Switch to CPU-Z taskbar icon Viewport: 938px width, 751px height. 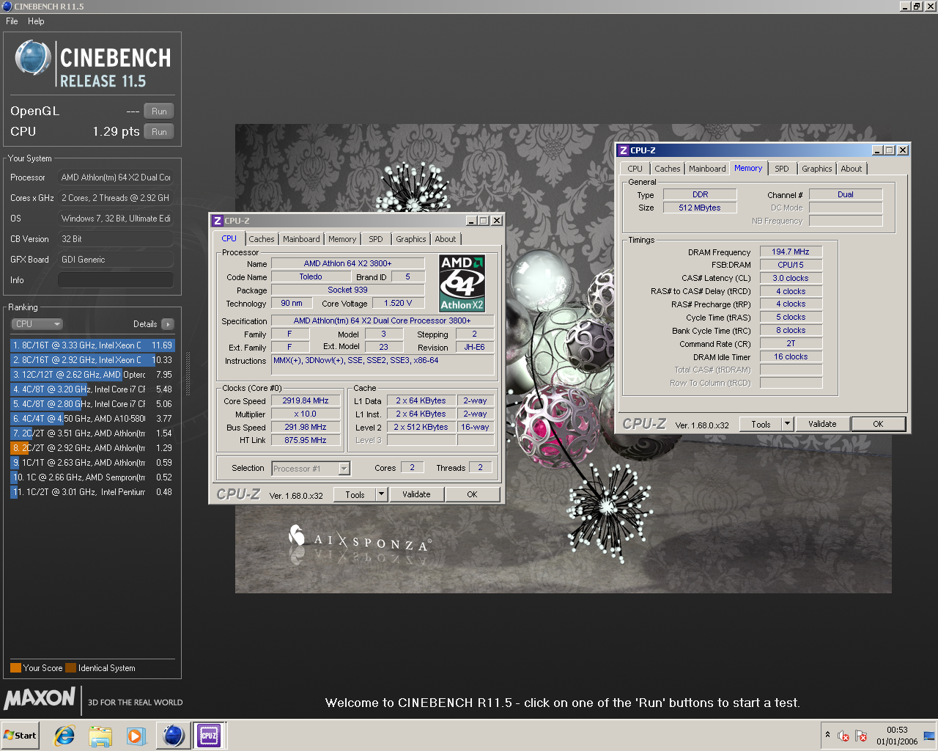[209, 736]
